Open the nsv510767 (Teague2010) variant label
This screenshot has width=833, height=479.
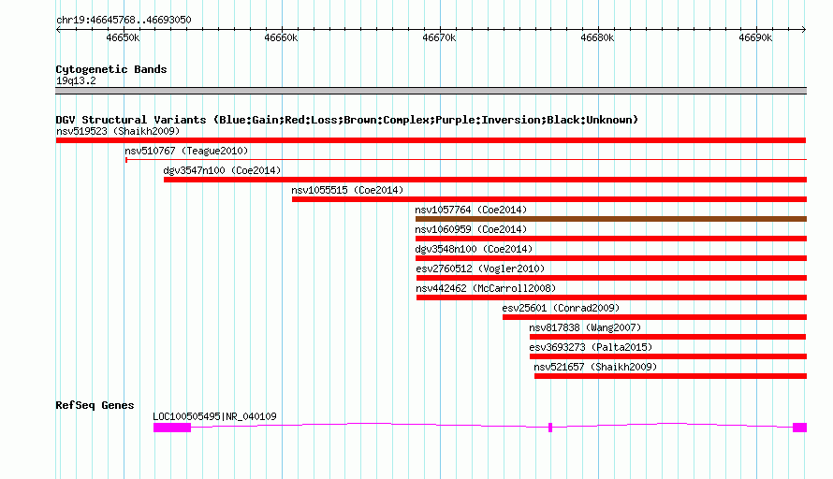point(186,151)
